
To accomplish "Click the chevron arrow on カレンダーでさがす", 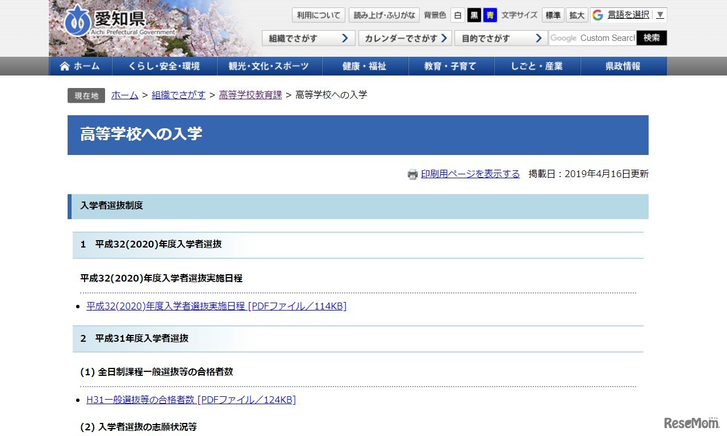I will [x=446, y=38].
